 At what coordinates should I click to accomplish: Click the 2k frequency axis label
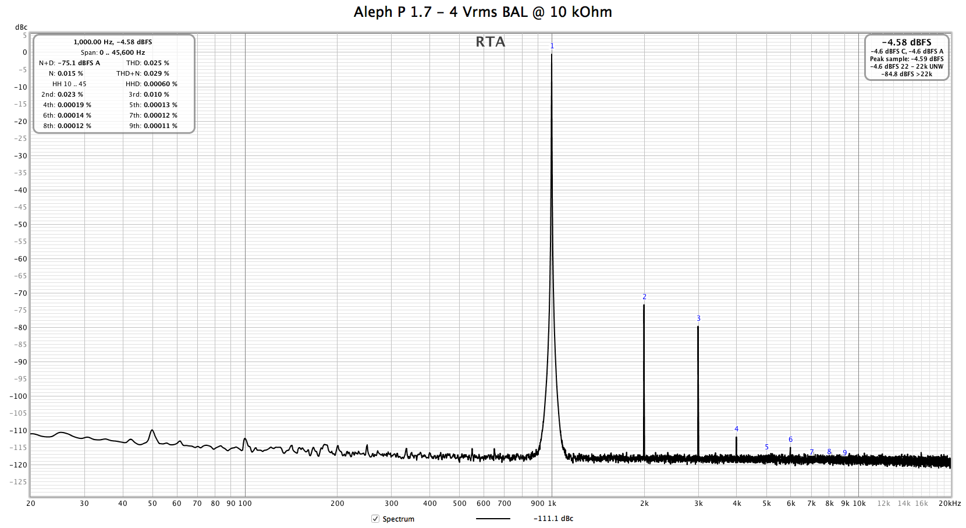click(x=644, y=504)
